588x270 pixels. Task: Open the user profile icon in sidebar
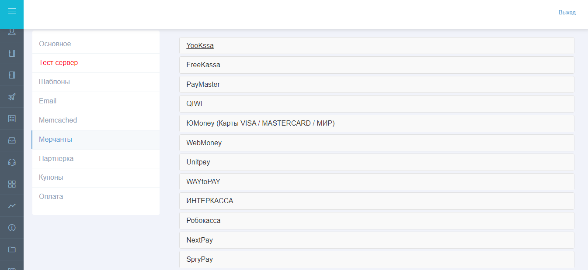pos(12,32)
